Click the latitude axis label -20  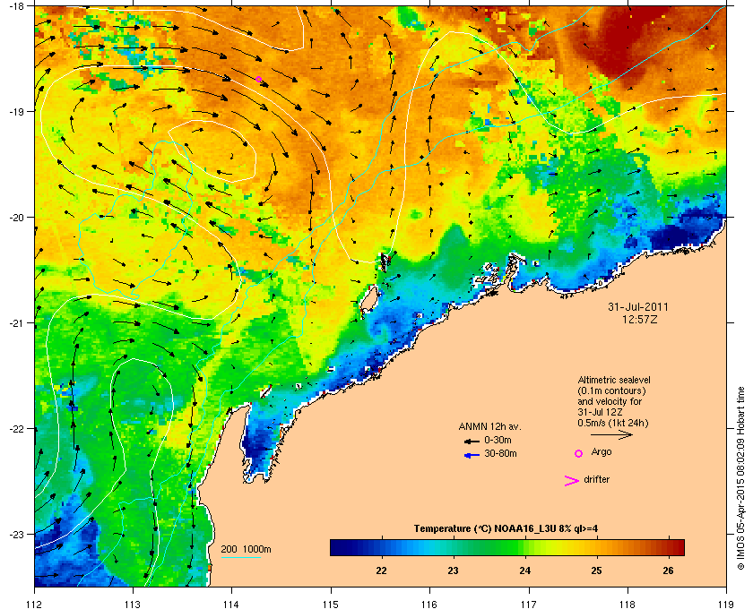(15, 218)
